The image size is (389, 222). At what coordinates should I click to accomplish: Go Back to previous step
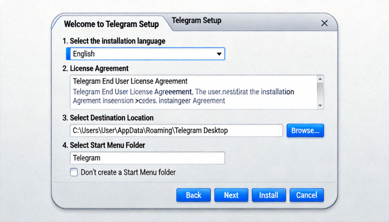(x=193, y=195)
